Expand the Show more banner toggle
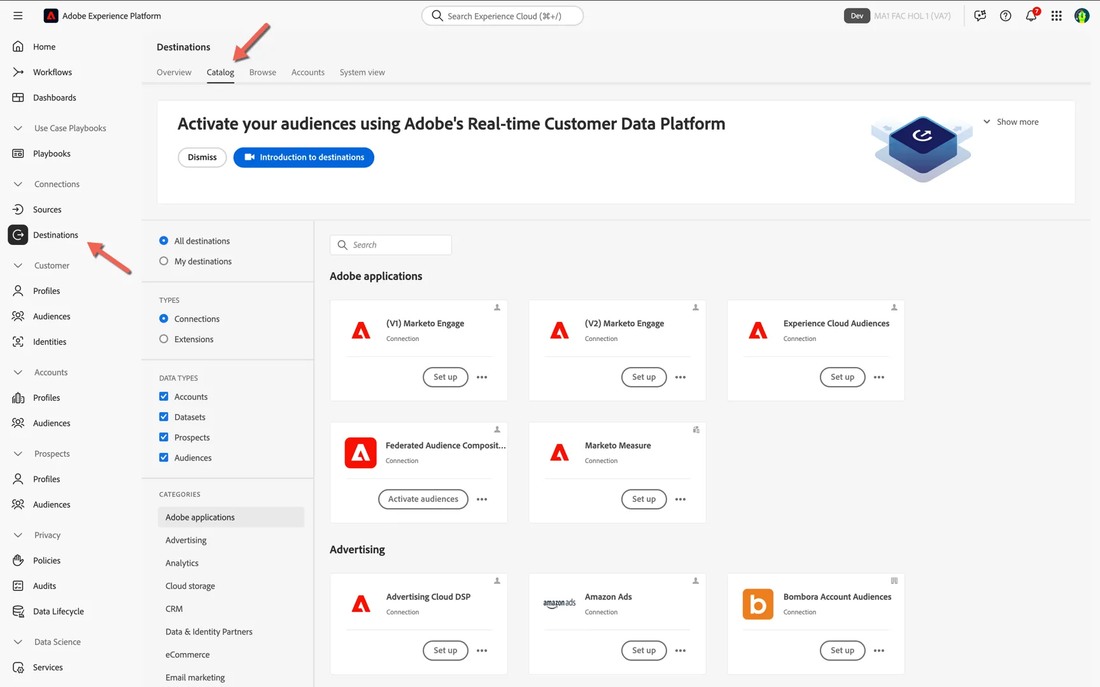 click(x=1011, y=121)
